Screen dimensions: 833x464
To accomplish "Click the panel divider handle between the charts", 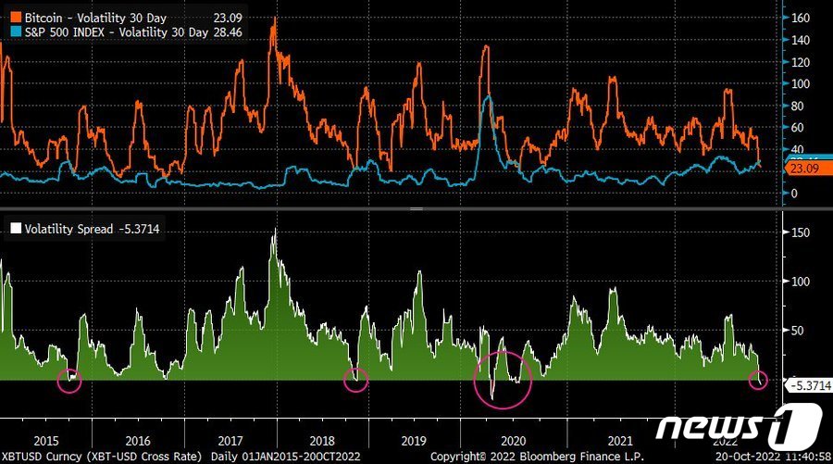I will pyautogui.click(x=416, y=209).
